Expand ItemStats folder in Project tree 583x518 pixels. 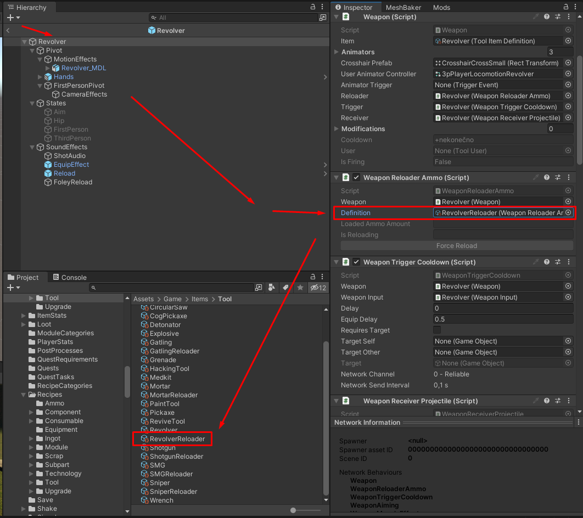click(x=24, y=316)
